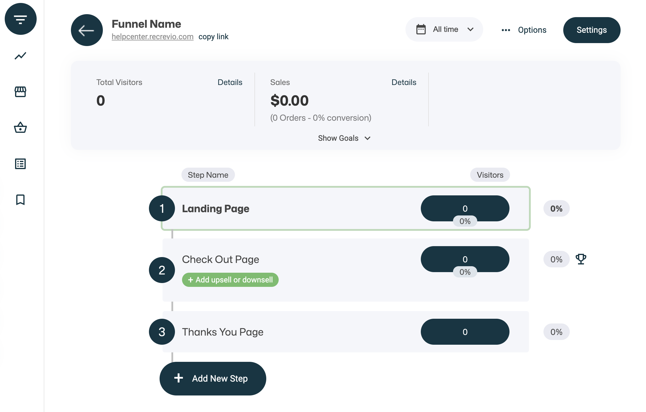This screenshot has width=646, height=412.
Task: Click copy link text
Action: click(x=213, y=37)
